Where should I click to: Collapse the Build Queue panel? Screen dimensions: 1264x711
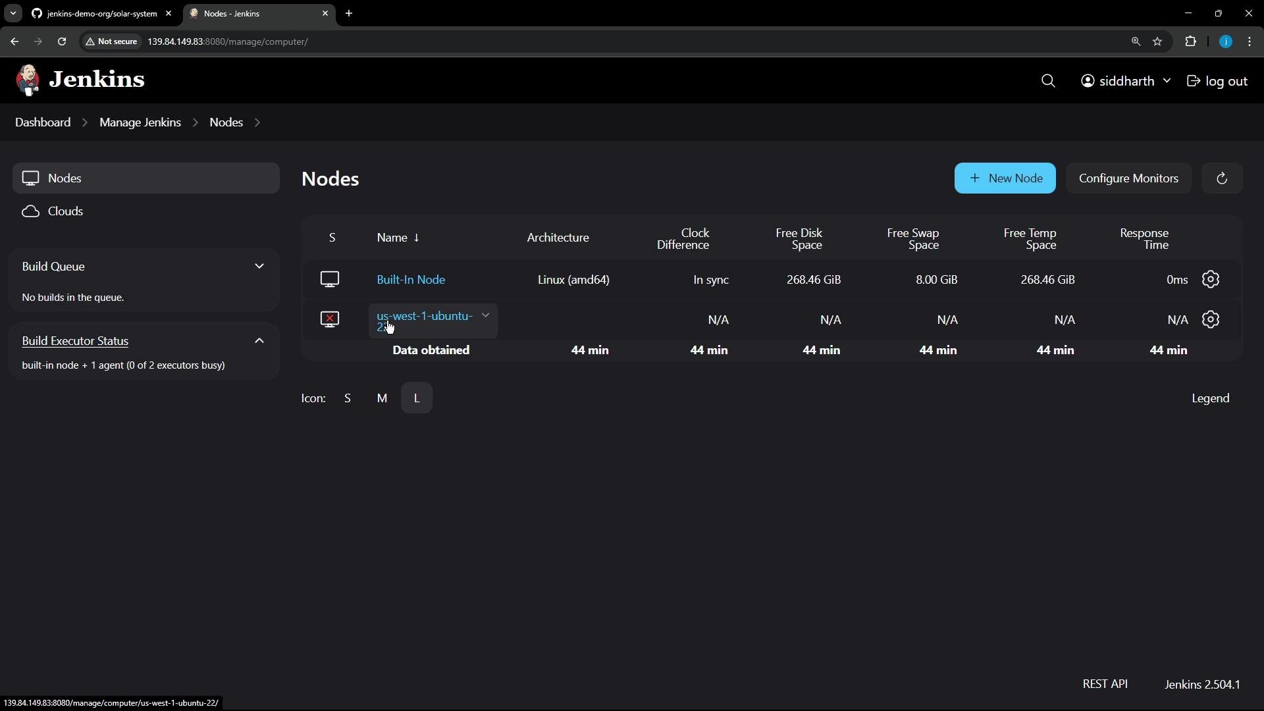[x=259, y=266]
